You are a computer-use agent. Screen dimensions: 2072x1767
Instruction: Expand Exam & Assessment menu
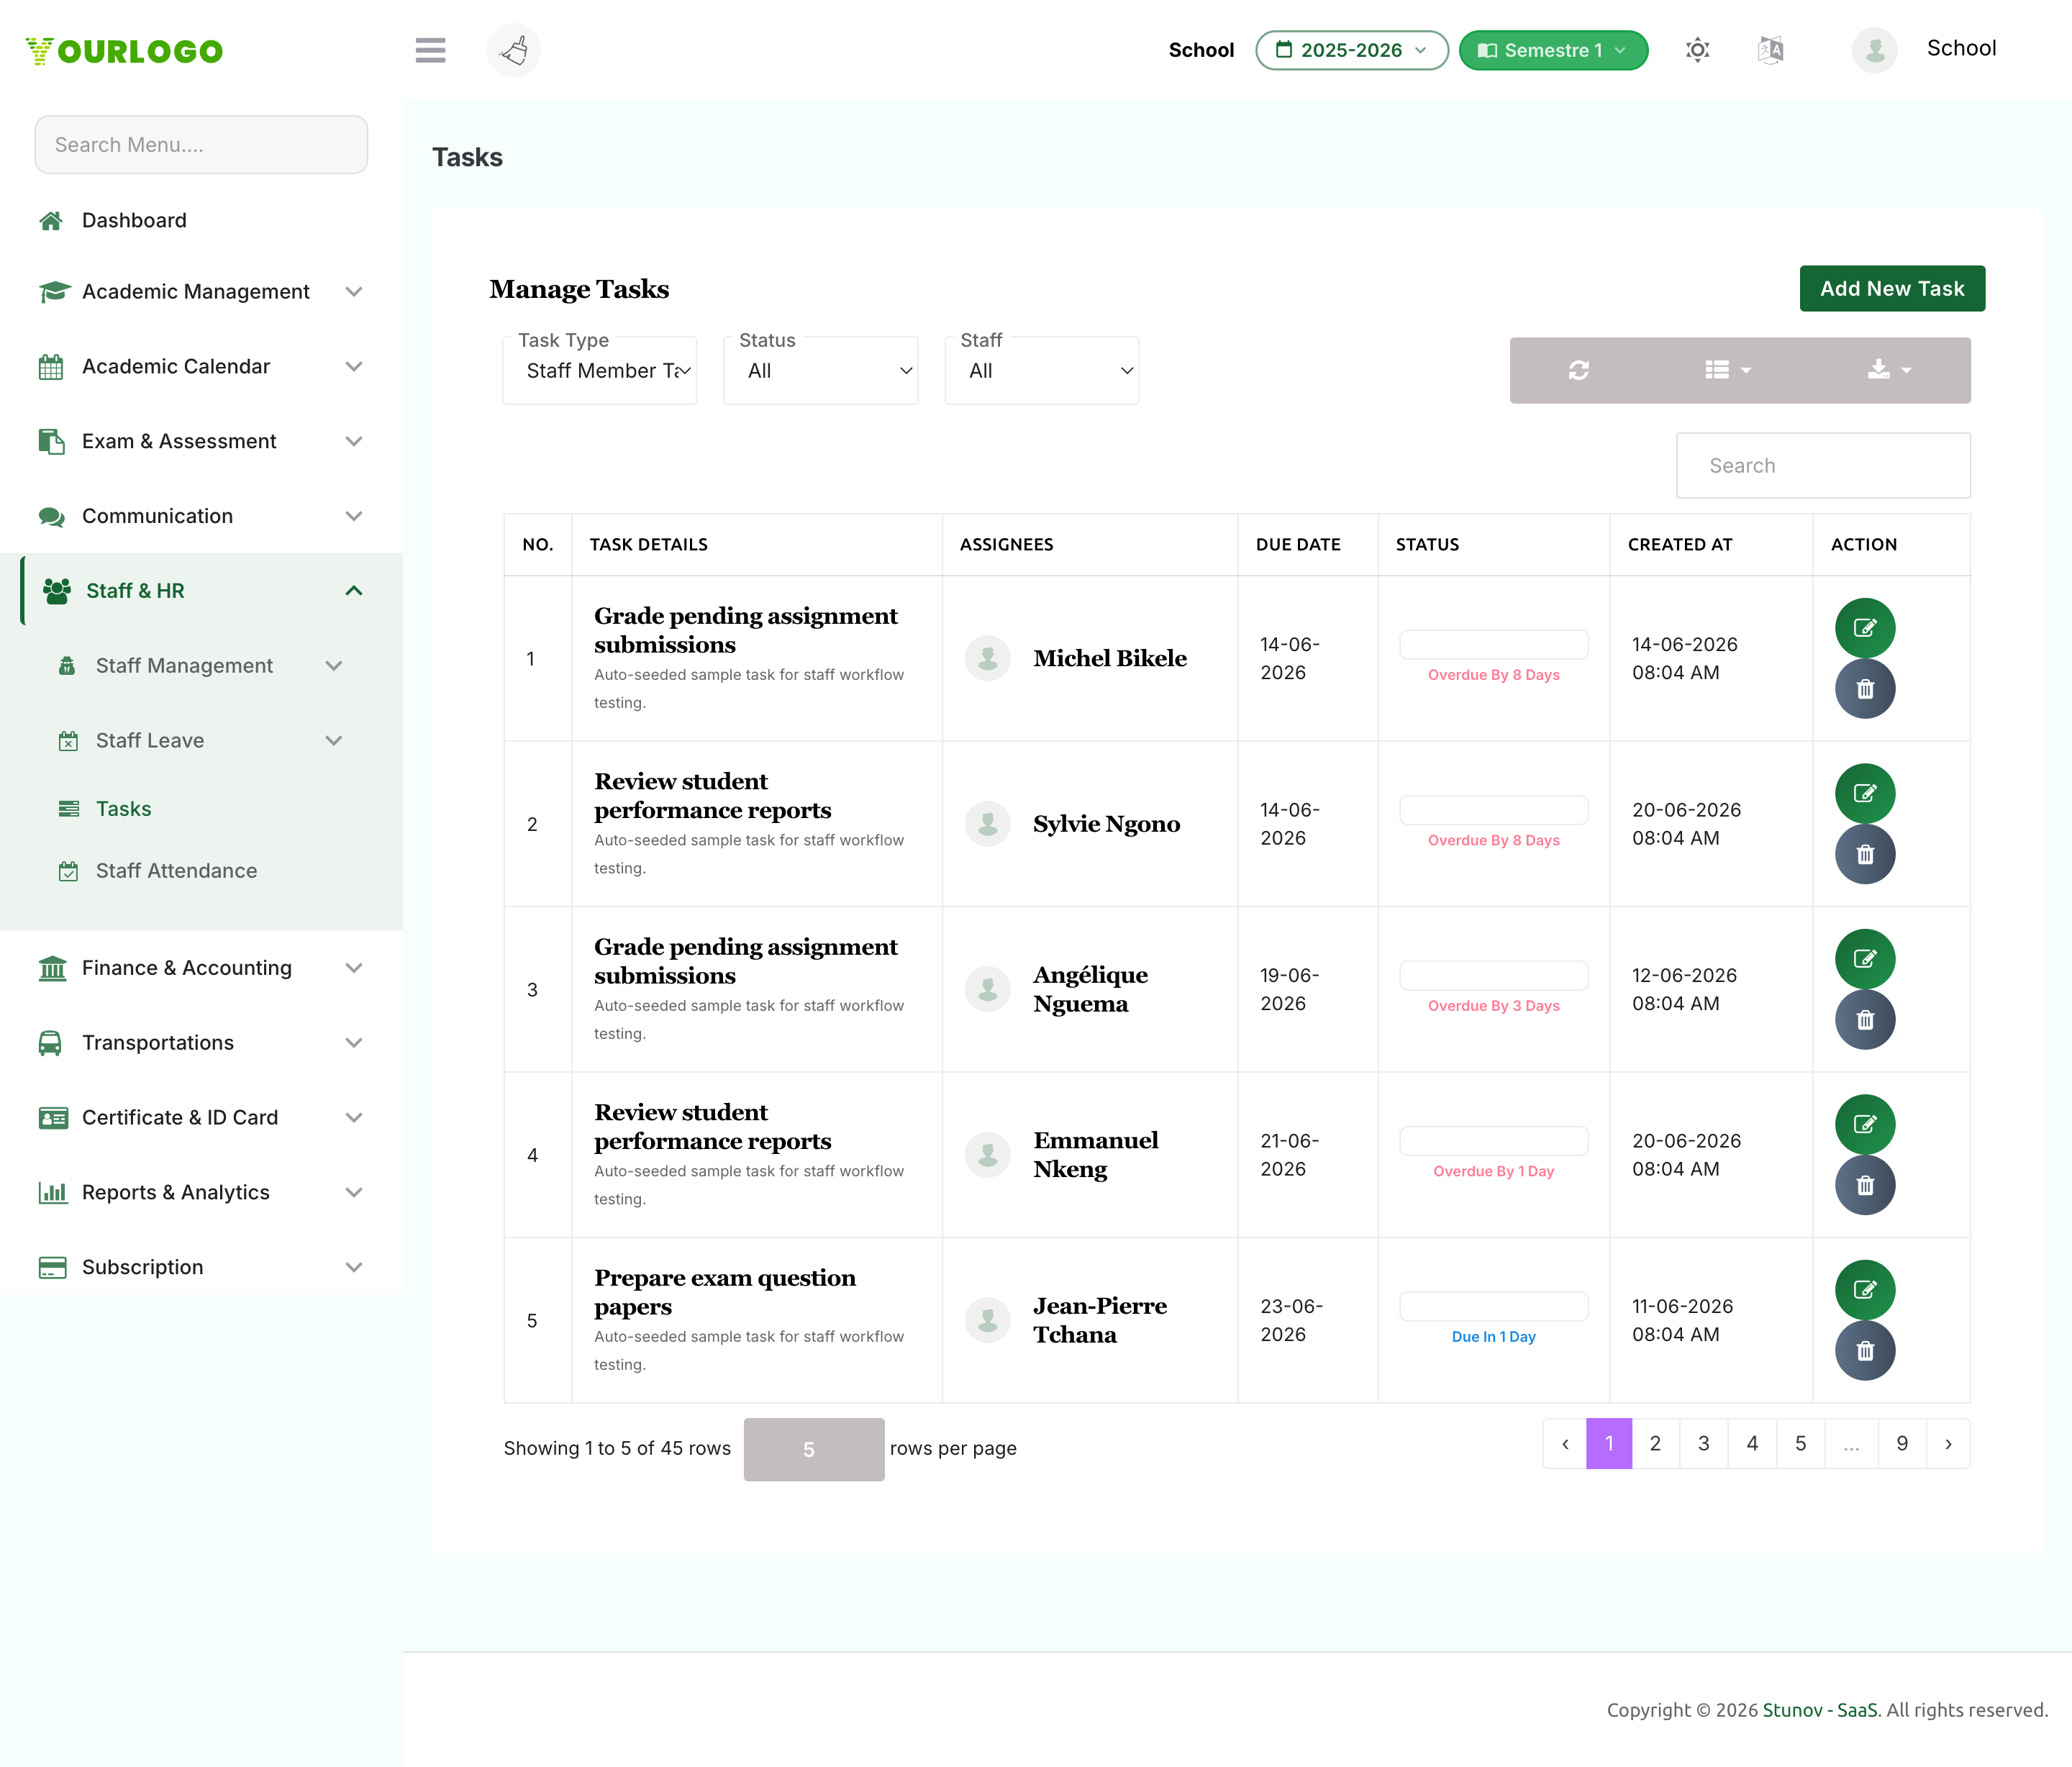(x=201, y=441)
